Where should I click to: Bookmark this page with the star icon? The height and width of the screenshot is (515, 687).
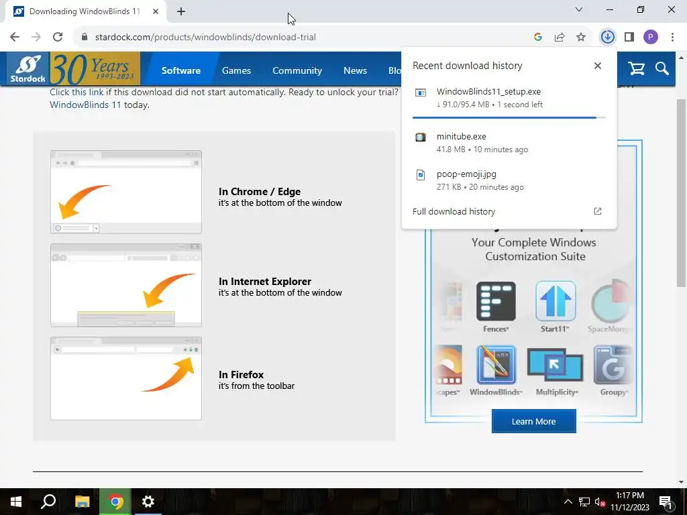click(581, 38)
